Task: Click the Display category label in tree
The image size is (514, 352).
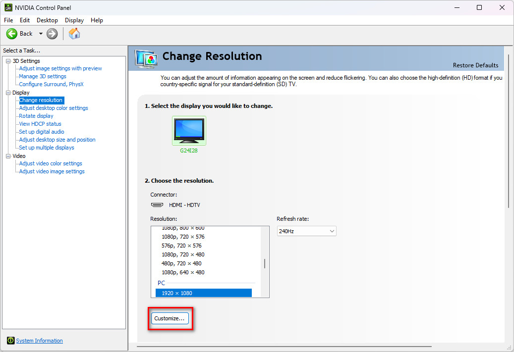Action: 21,93
